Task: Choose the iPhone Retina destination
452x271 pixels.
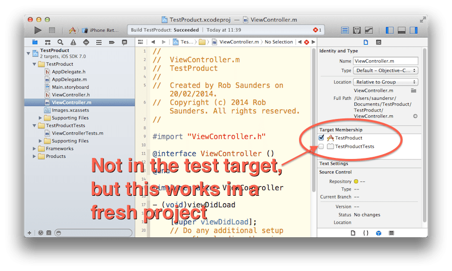Action: (x=101, y=30)
